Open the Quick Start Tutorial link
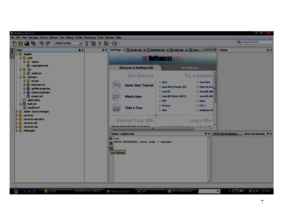Viewport: 288px width, 216px height. coord(139,85)
